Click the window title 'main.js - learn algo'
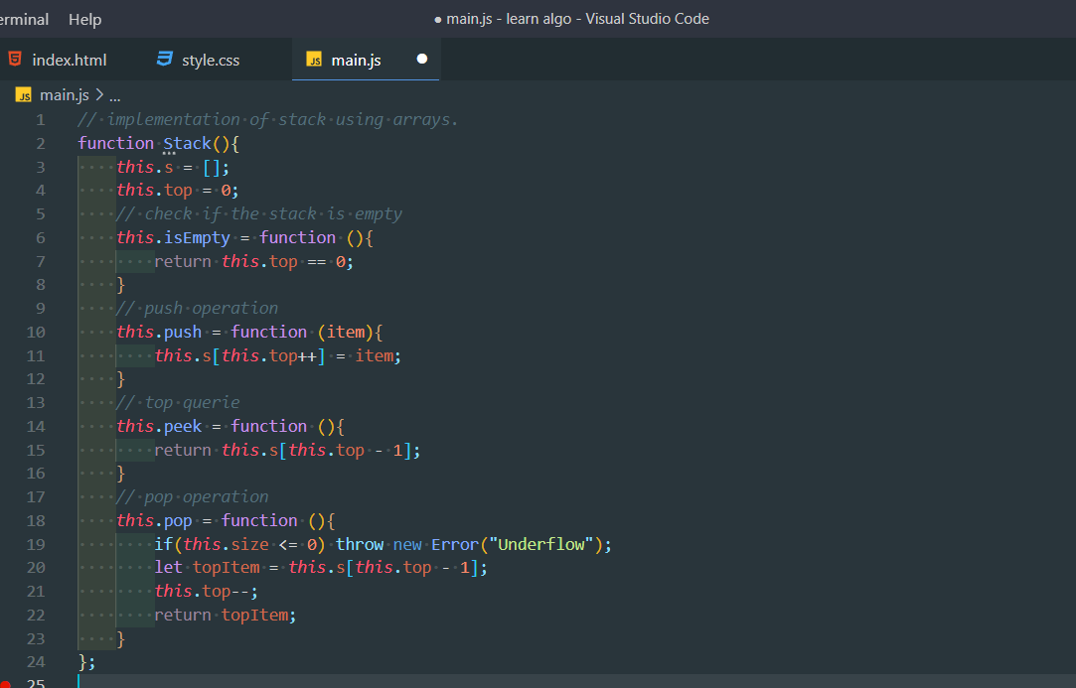Viewport: 1076px width, 688px height. (x=509, y=19)
